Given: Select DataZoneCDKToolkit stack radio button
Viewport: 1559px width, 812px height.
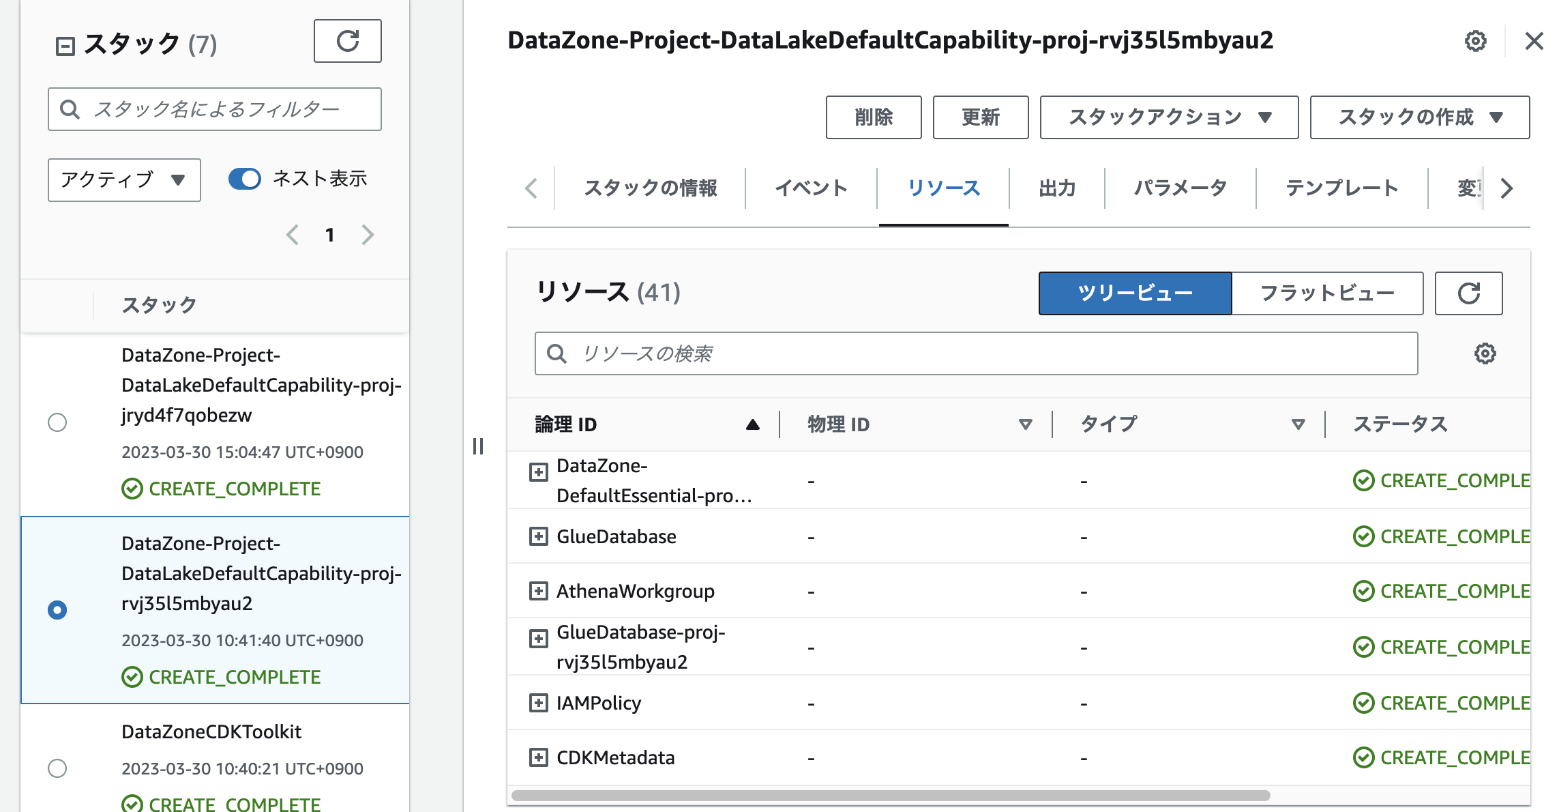Looking at the screenshot, I should (x=57, y=768).
